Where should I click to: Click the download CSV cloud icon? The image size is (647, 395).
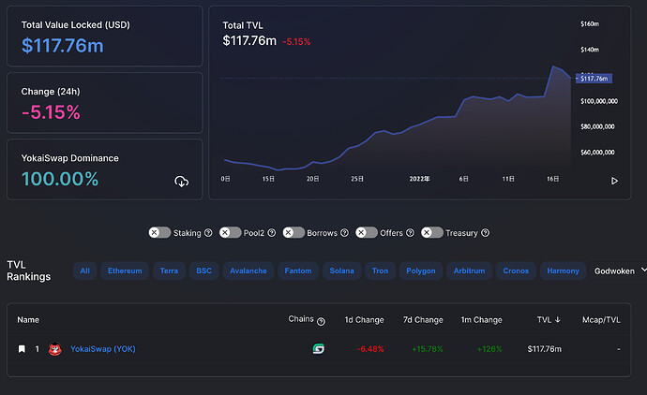click(x=182, y=182)
